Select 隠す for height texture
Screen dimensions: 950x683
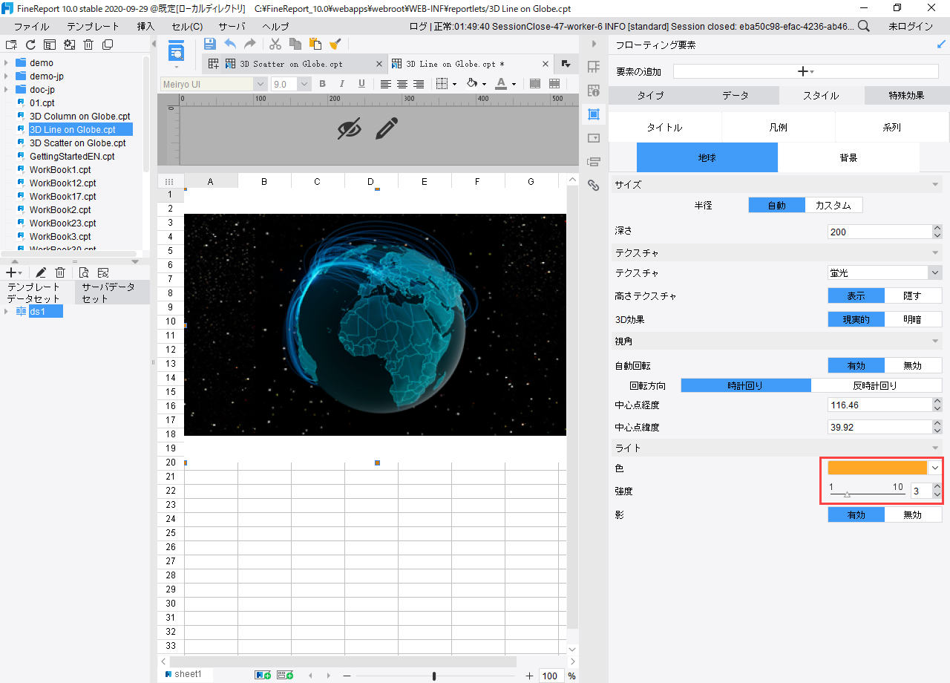[913, 295]
